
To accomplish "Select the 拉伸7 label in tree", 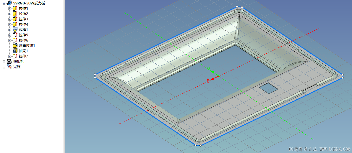I will pyautogui.click(x=23, y=56).
